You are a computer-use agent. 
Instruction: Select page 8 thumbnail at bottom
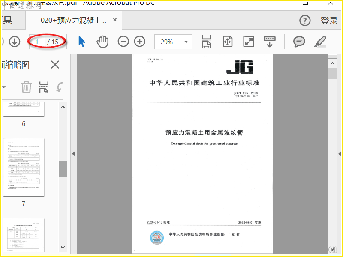pyautogui.click(x=24, y=235)
